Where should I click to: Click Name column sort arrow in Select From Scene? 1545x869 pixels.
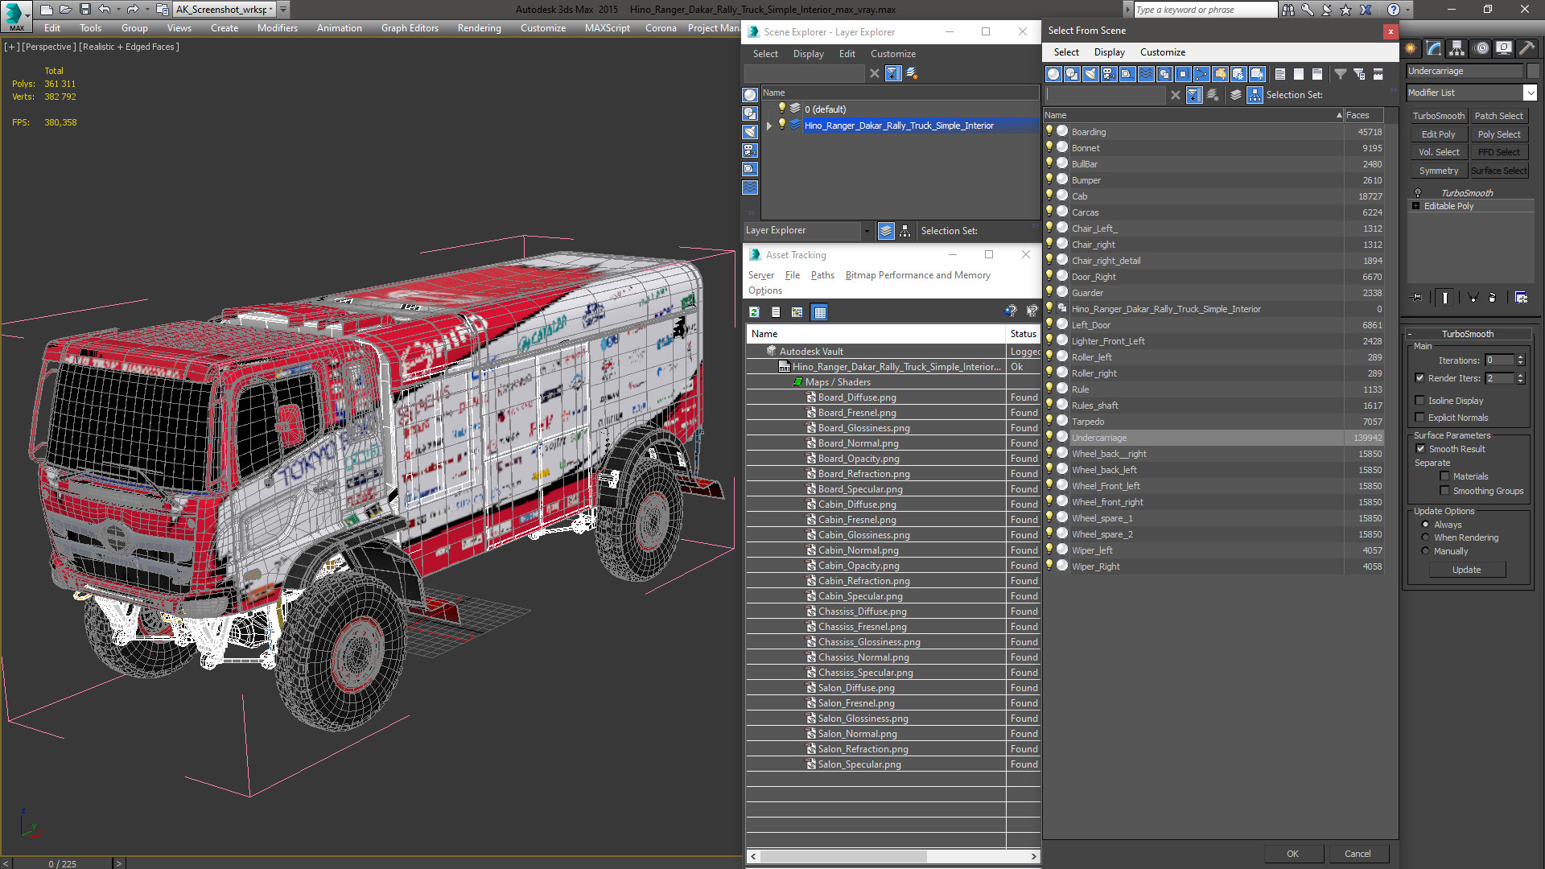(1339, 115)
